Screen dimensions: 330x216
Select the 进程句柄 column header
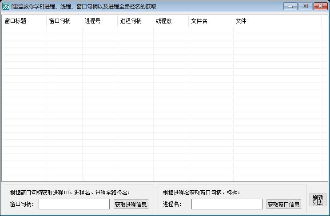pos(135,21)
